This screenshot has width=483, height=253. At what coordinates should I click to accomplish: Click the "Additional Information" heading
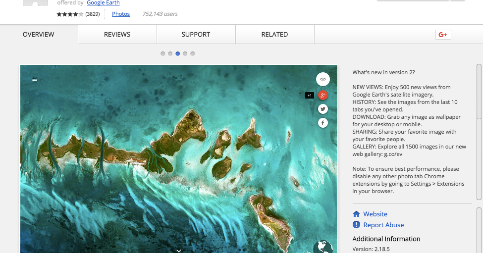(x=386, y=239)
